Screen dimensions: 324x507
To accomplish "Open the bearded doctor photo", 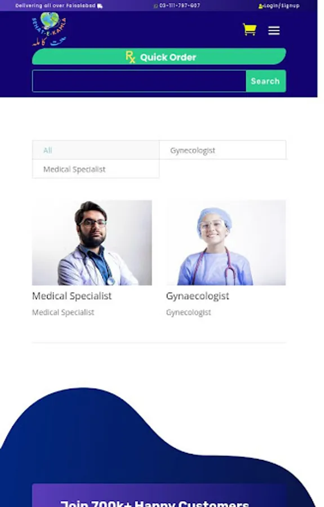I will tap(92, 242).
